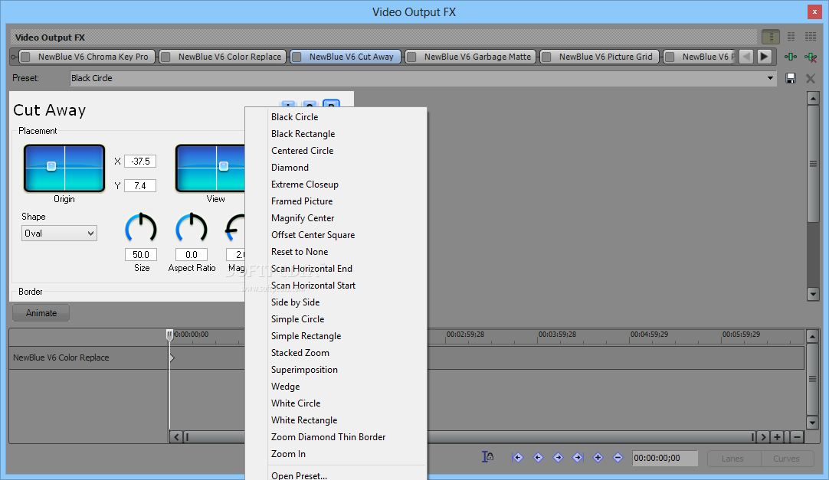Toggle NewBlue V6 Chroma Key Pro checkbox
This screenshot has height=480, width=829.
(x=25, y=57)
